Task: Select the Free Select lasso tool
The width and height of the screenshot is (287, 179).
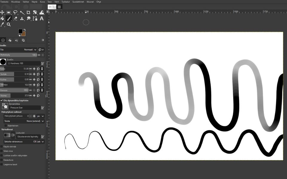Action: click(x=15, y=12)
